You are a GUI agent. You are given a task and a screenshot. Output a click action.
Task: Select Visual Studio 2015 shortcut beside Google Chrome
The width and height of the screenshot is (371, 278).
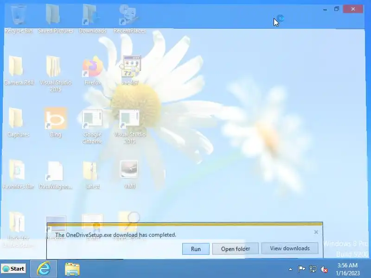[130, 126]
